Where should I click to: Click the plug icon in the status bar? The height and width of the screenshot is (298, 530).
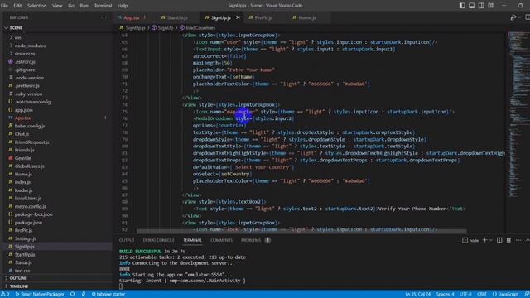(x=83, y=295)
